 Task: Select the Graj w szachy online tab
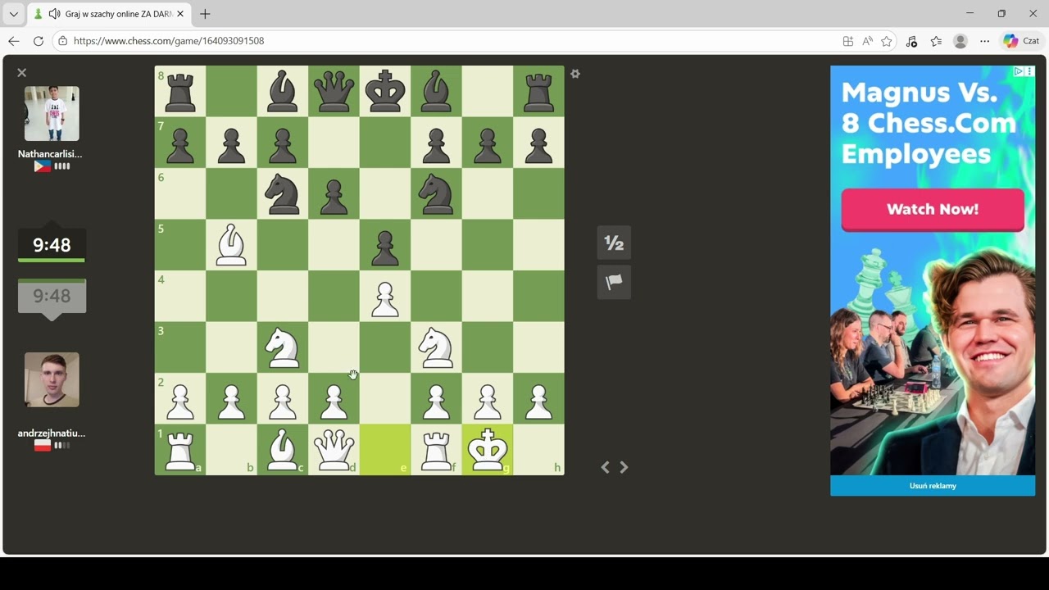point(109,14)
